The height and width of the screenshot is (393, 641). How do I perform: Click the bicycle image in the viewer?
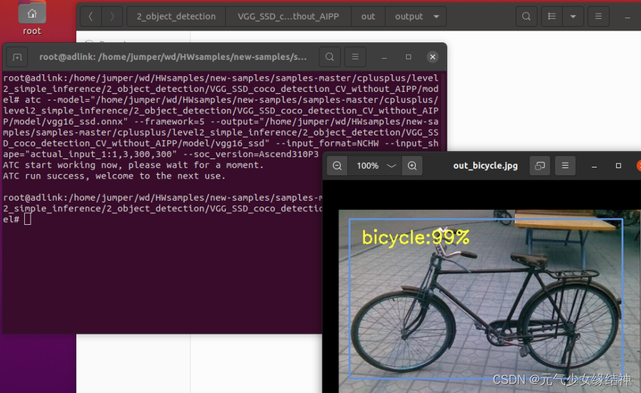click(490, 301)
